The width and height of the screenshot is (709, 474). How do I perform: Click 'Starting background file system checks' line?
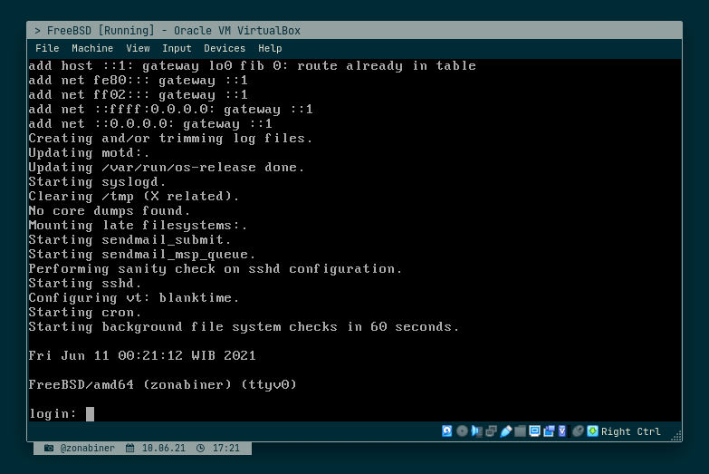pyautogui.click(x=244, y=327)
